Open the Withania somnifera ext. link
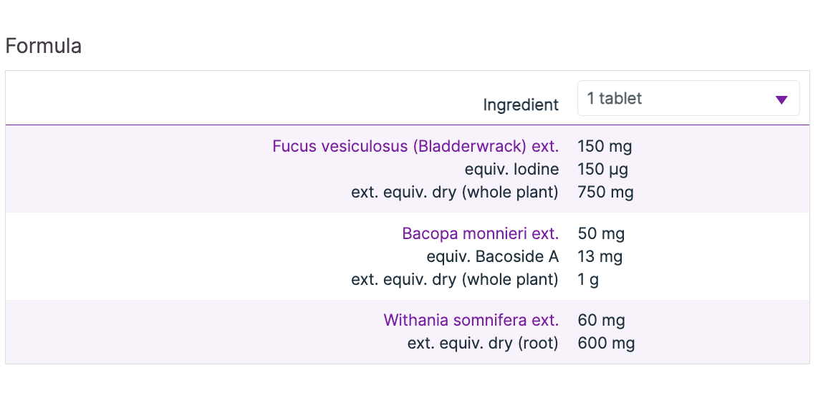Image resolution: width=818 pixels, height=408 pixels. pos(471,321)
